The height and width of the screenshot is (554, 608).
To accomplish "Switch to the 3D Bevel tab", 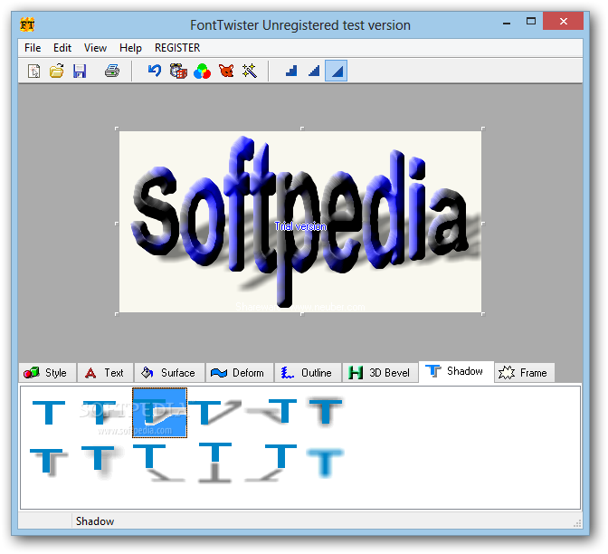I will pyautogui.click(x=380, y=373).
